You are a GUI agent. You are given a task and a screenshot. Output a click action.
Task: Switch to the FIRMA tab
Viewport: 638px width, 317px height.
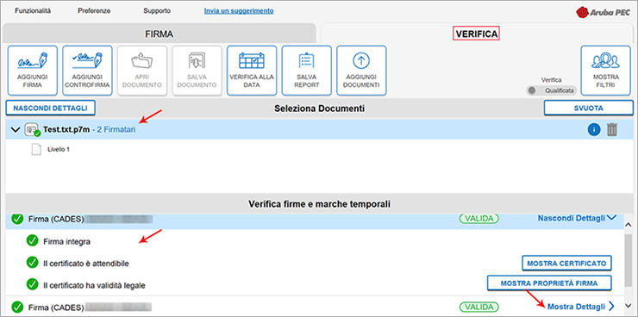[x=159, y=34]
